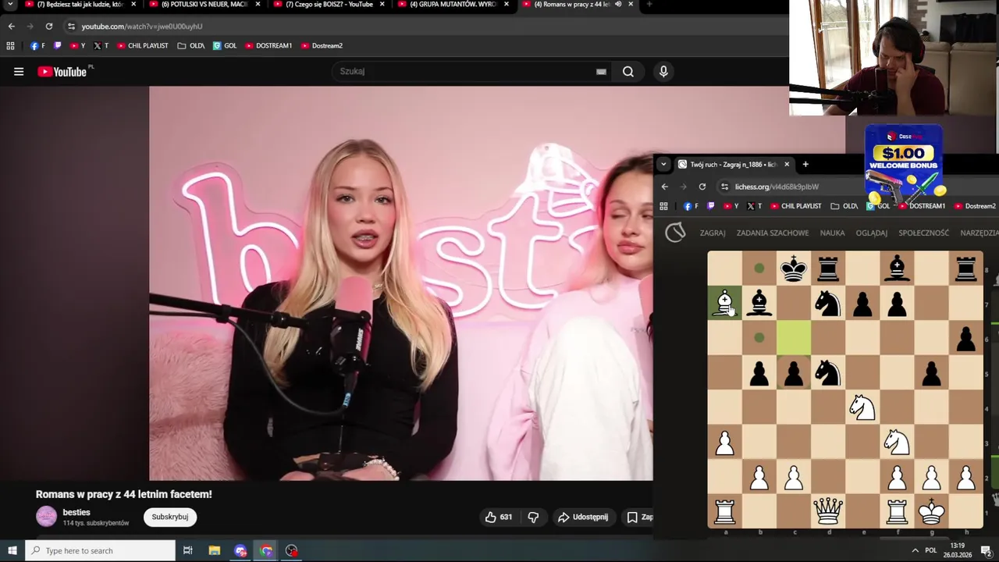
Task: Open Discord from the taskbar
Action: 240,551
